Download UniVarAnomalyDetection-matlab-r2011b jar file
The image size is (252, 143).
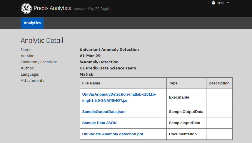coord(119,97)
